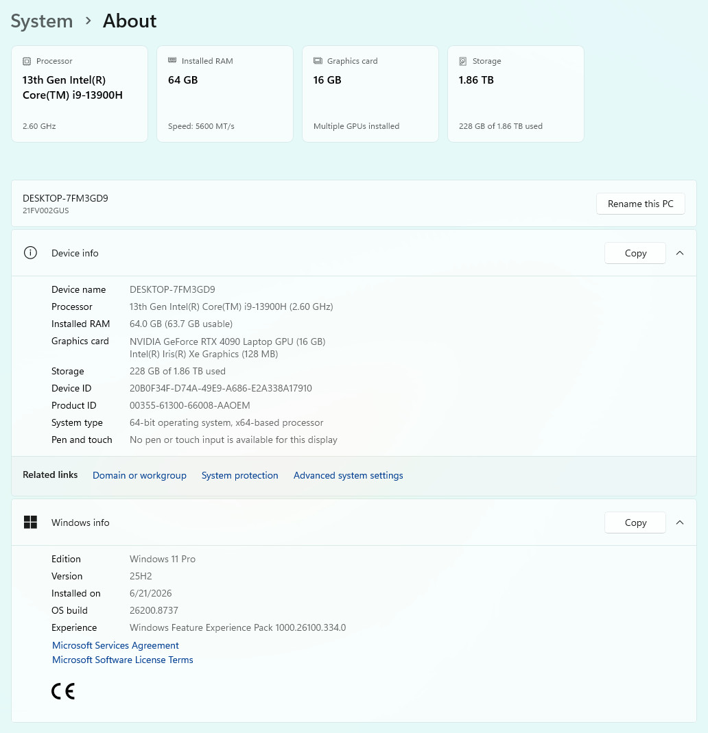Image resolution: width=708 pixels, height=733 pixels.
Task: Click 2.60 GHz text in Processor card
Action: click(39, 126)
